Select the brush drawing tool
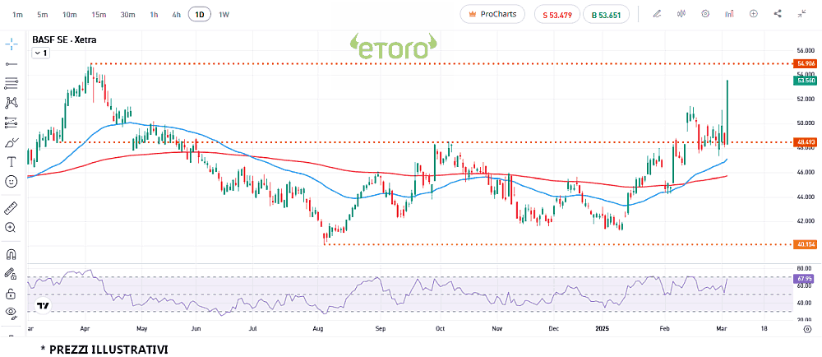 click(x=12, y=142)
